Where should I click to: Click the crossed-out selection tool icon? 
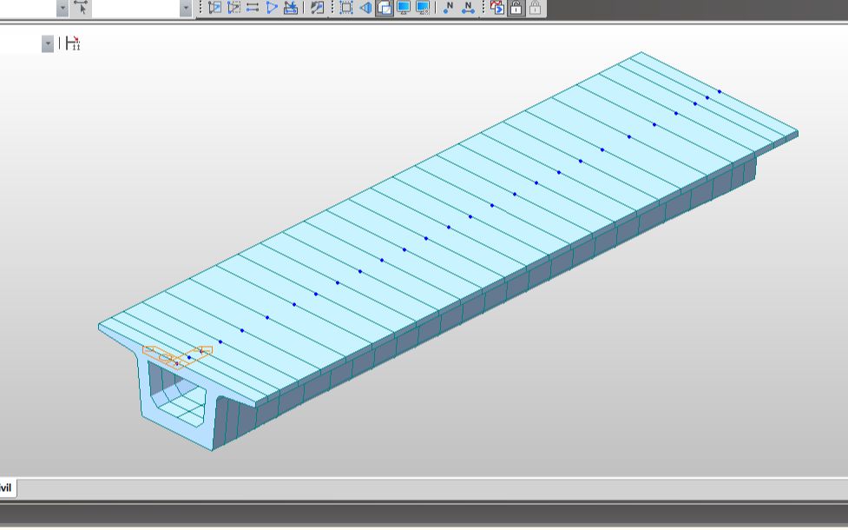291,8
